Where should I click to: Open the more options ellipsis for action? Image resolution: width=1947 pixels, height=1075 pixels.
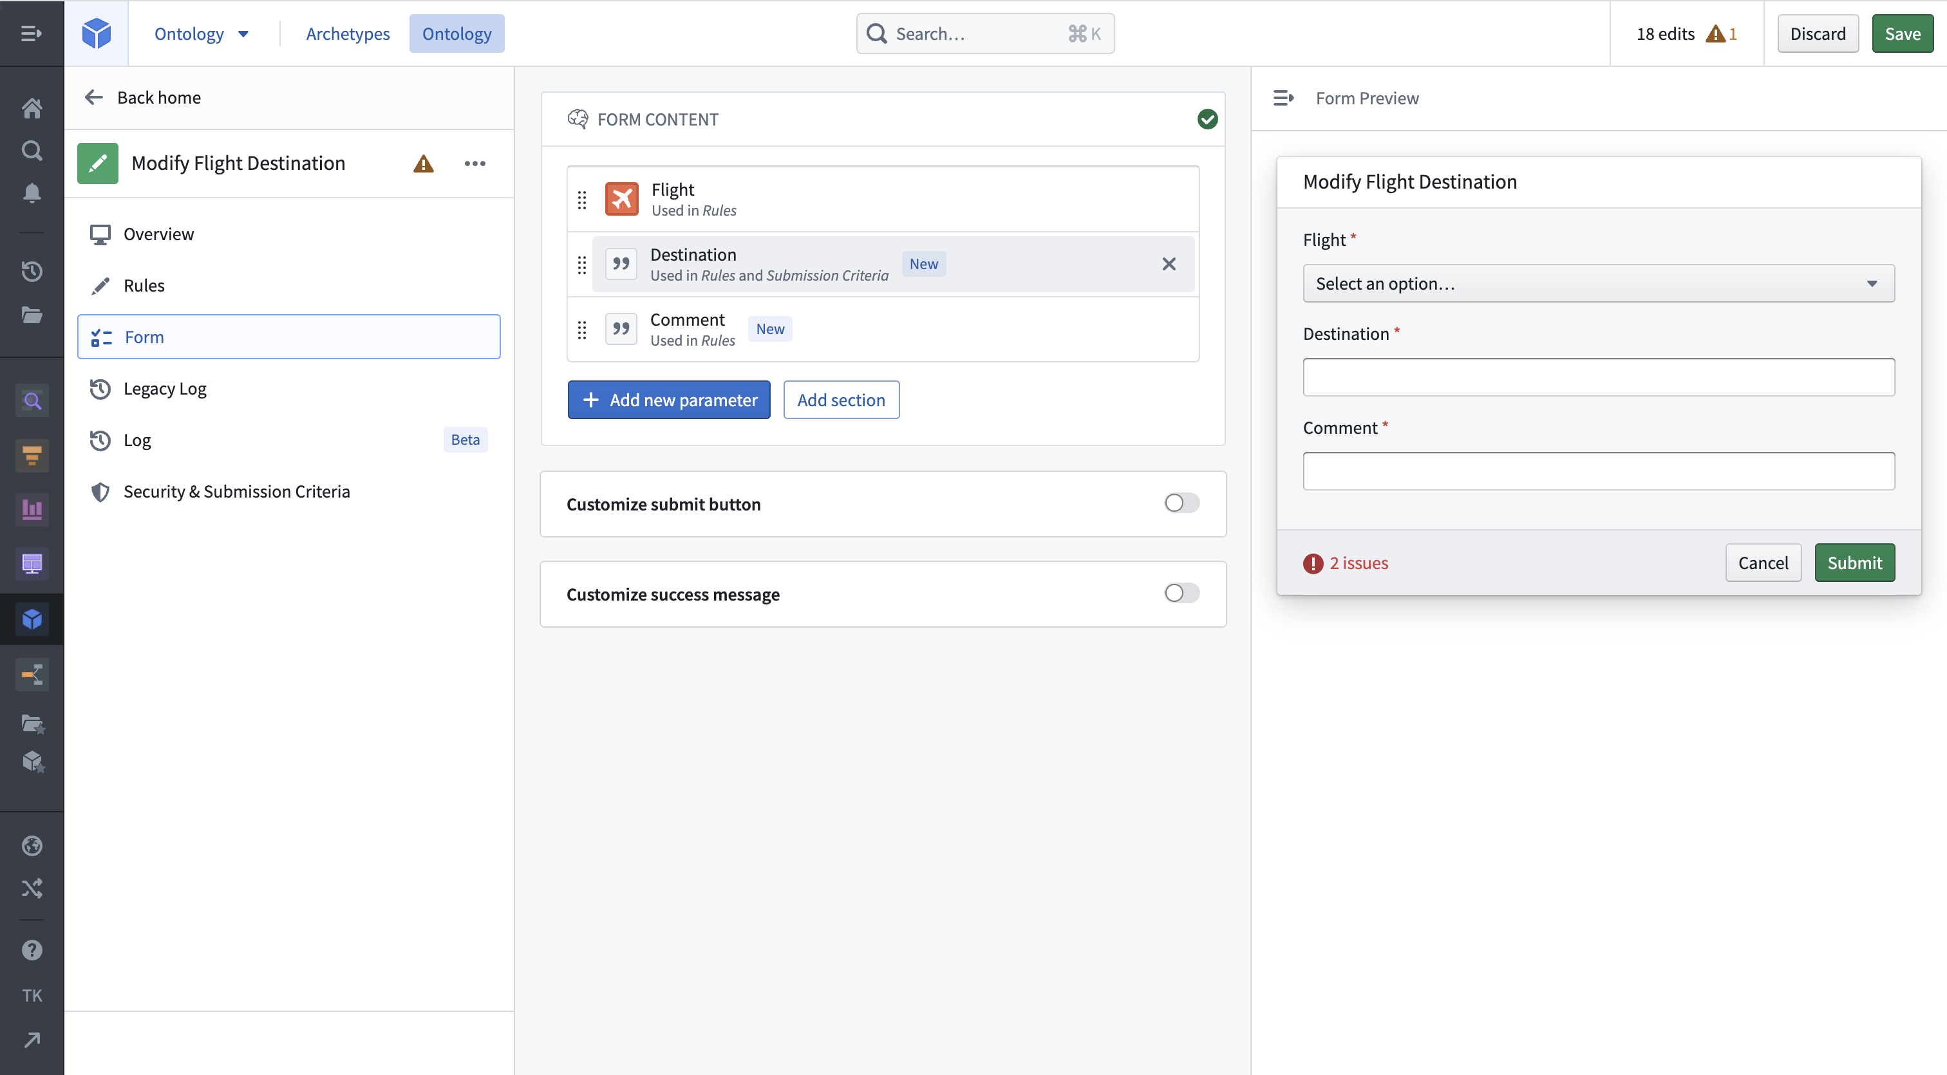coord(475,163)
